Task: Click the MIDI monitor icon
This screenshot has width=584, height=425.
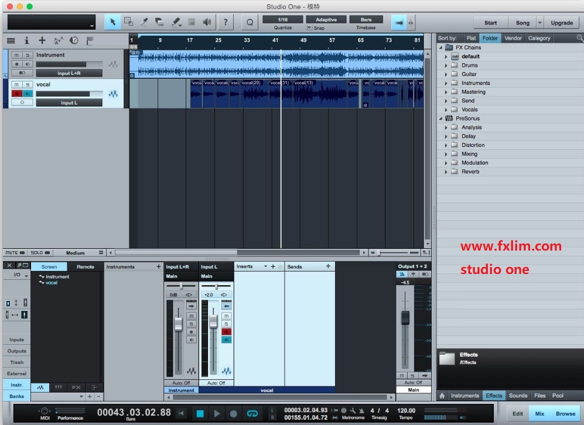Action: pyautogui.click(x=45, y=411)
